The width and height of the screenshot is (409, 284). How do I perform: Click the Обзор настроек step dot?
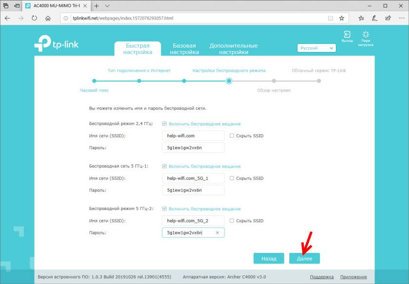[x=274, y=81]
